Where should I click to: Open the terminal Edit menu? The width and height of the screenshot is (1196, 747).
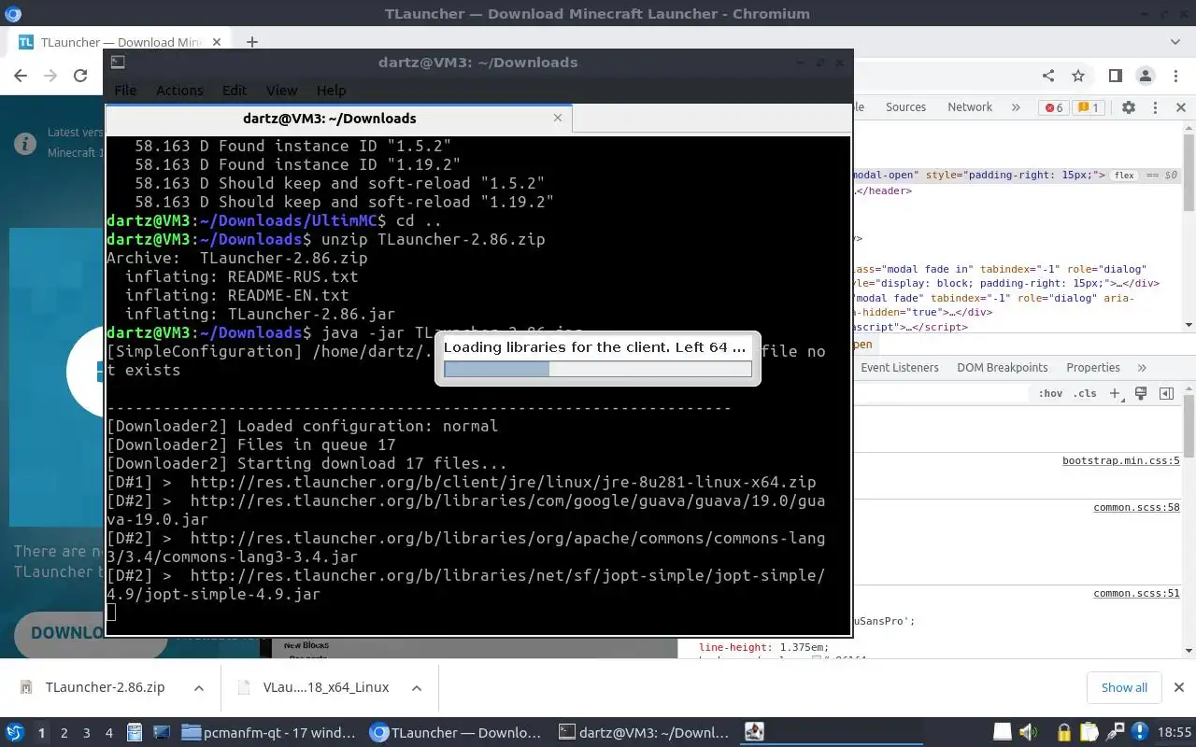pyautogui.click(x=234, y=91)
